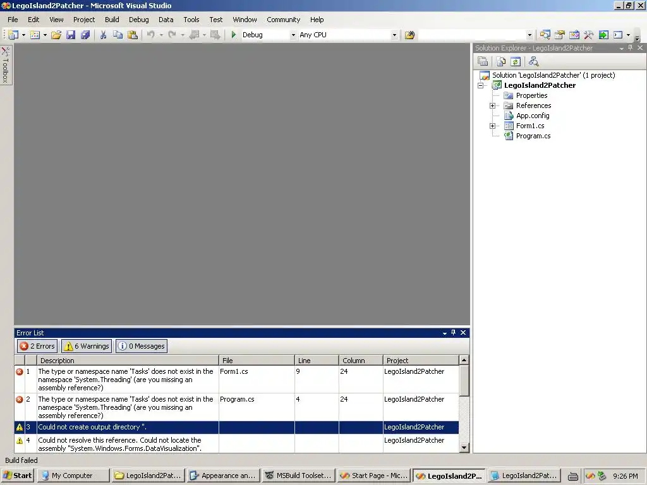Sort errors by Description column header
This screenshot has height=485, width=647.
coord(128,361)
